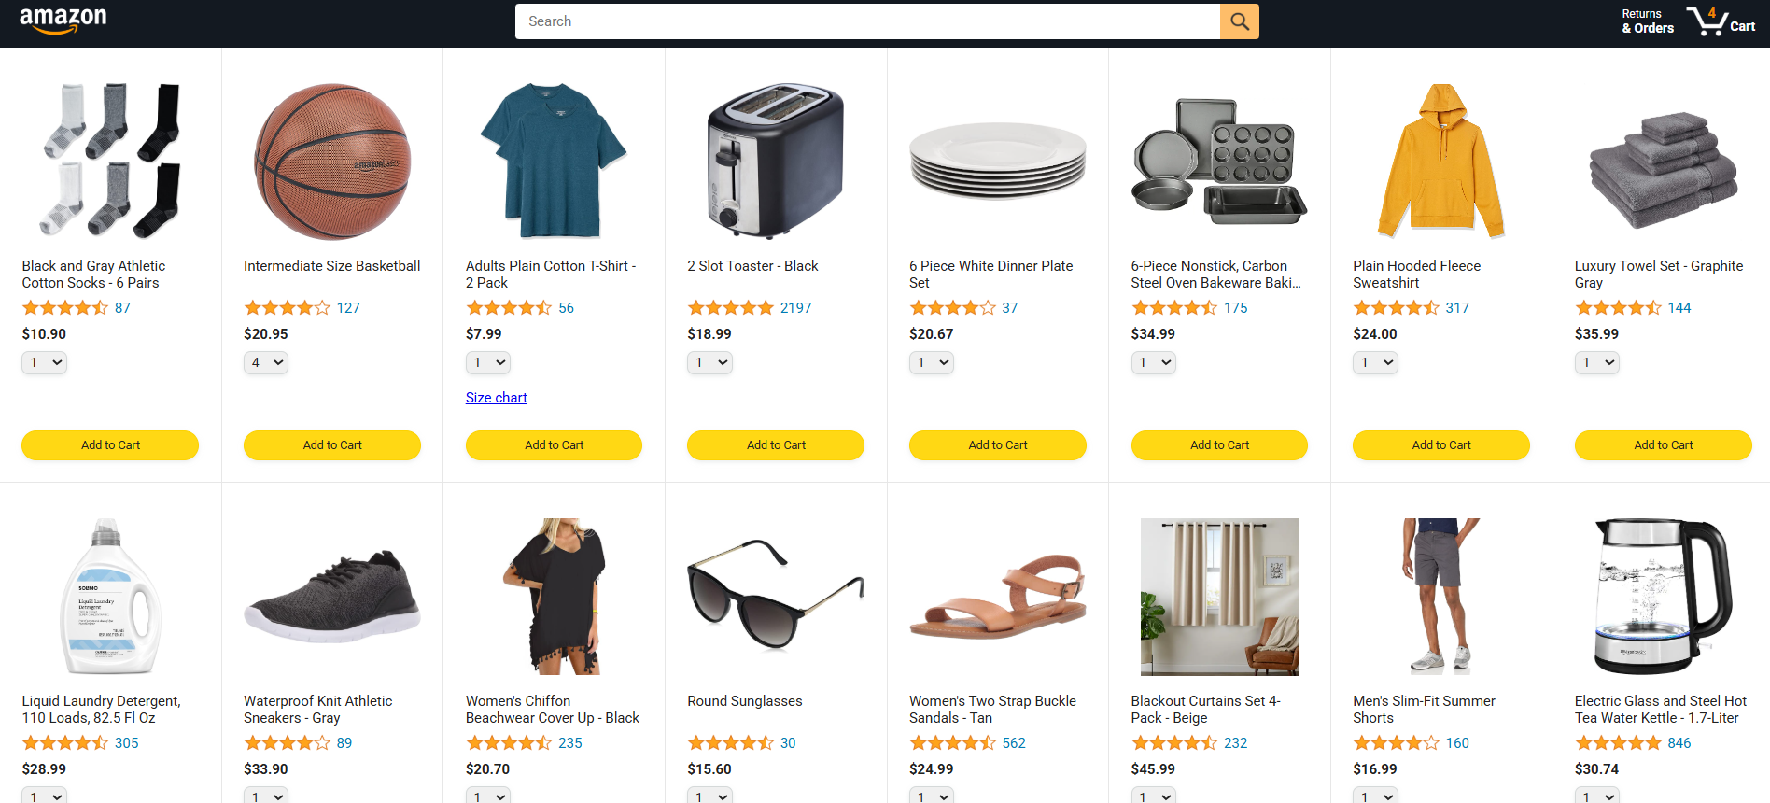Screen dimensions: 1770x803
Task: Click the 2 Slot Toaster star rating
Action: 730,308
